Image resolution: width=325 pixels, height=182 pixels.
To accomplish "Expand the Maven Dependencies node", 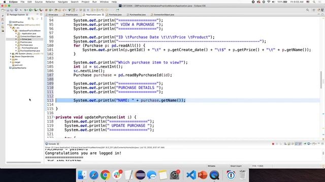I will click(11, 56).
